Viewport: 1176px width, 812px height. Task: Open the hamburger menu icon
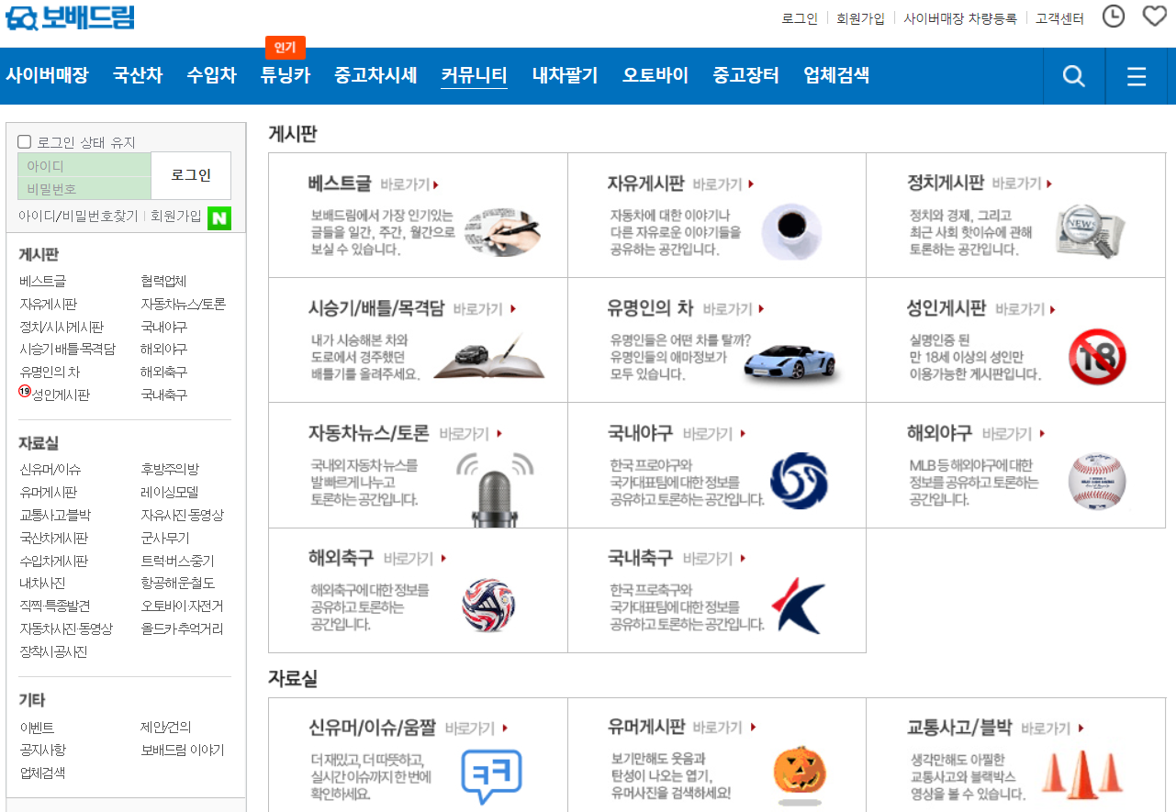1137,76
